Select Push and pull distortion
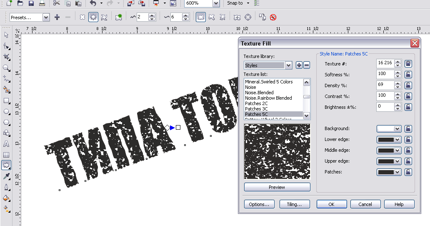Image resolution: width=430 pixels, height=226 pixels. (x=82, y=17)
